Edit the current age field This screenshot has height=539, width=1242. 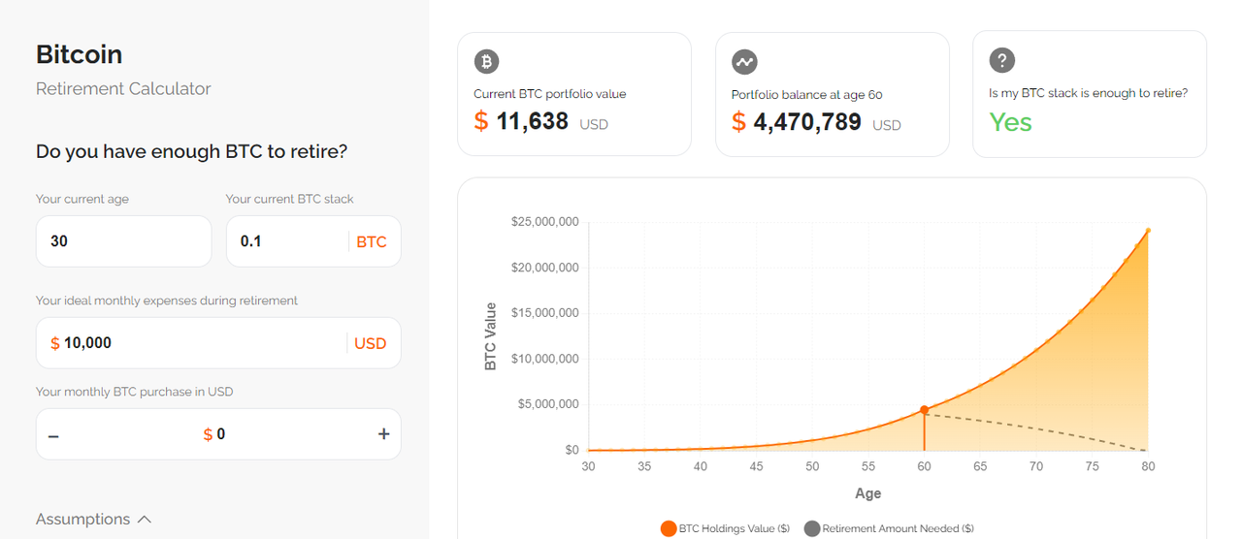click(x=123, y=241)
